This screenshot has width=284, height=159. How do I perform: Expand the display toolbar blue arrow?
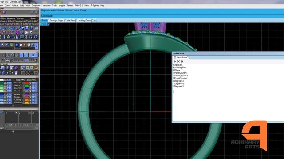pos(36,46)
